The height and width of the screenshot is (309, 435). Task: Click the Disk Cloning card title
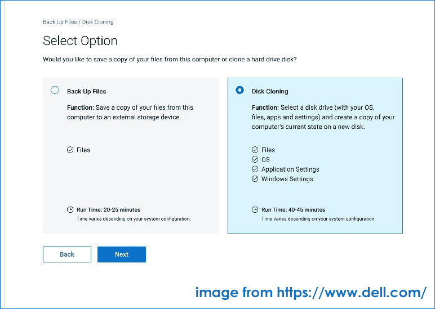click(x=270, y=91)
